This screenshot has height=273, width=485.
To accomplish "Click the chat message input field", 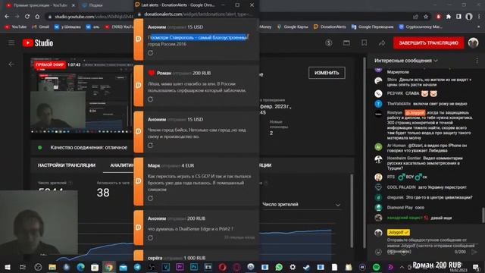I will click(431, 246).
